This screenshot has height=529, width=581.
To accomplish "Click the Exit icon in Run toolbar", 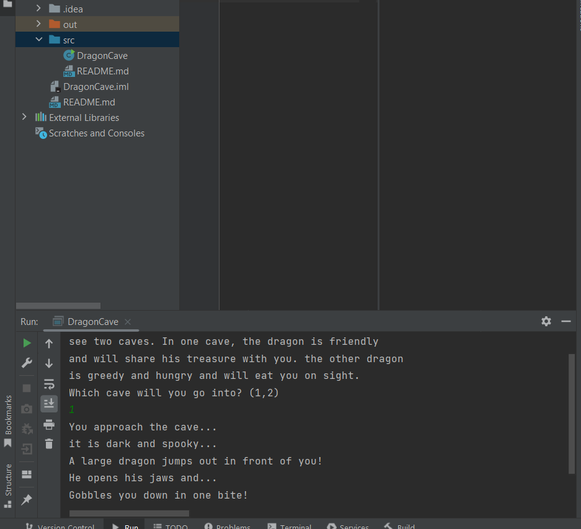I will [27, 449].
